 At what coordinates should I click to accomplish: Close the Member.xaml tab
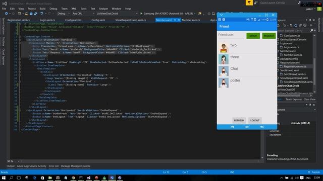point(179,20)
